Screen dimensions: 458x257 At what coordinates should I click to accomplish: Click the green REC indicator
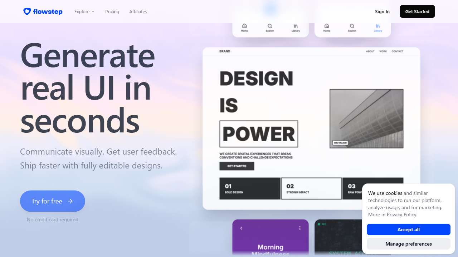[x=322, y=224]
